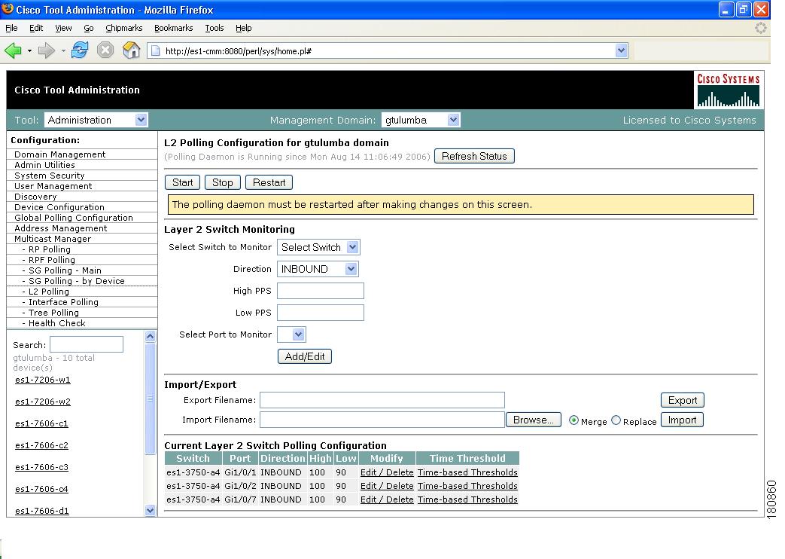Open device link es1-7206-w1
This screenshot has height=559, width=785.
click(x=43, y=380)
